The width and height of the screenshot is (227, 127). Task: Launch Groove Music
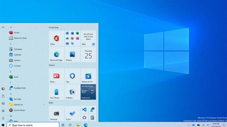coord(27,110)
